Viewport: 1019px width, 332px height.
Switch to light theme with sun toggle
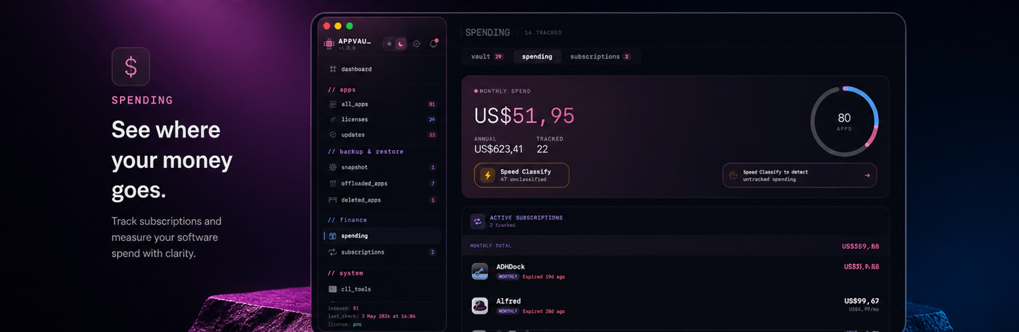pyautogui.click(x=390, y=44)
